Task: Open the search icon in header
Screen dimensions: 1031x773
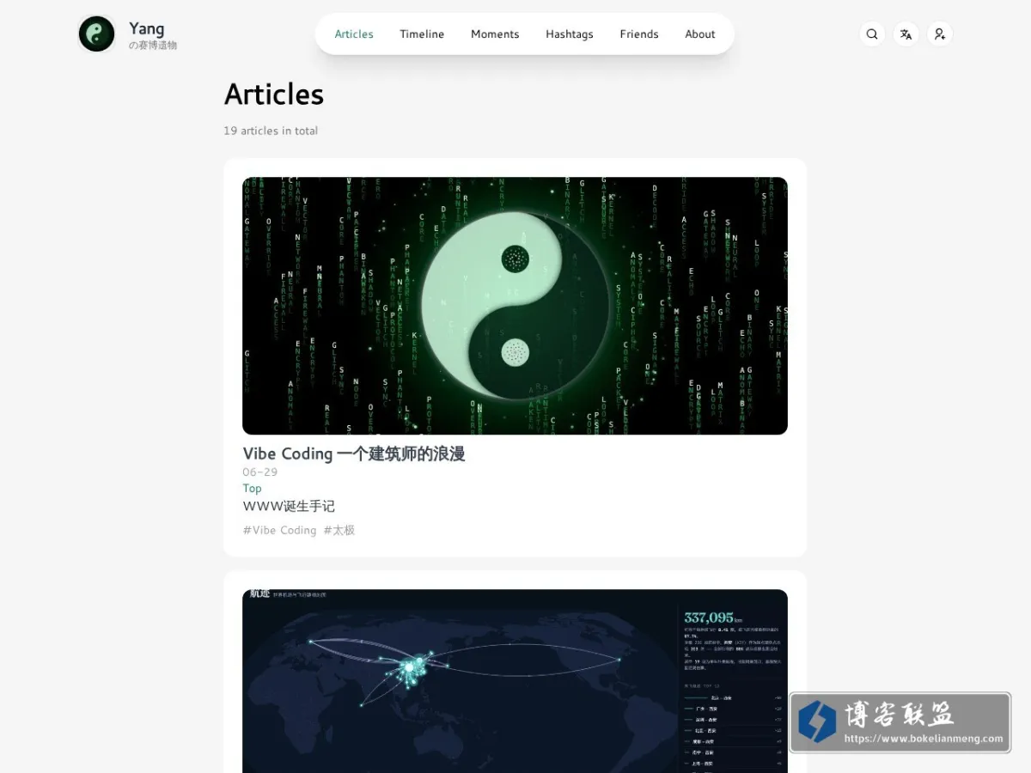Action: pyautogui.click(x=872, y=34)
